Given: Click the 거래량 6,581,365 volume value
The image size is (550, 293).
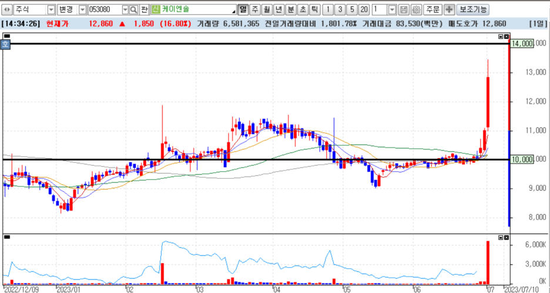Looking at the screenshot, I should [x=229, y=24].
